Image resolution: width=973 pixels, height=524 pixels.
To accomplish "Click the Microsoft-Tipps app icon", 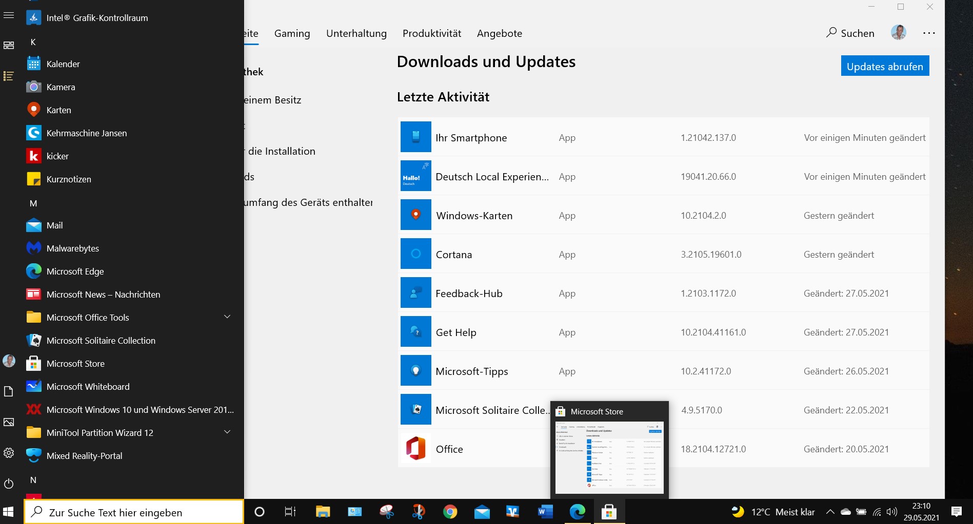I will [415, 371].
